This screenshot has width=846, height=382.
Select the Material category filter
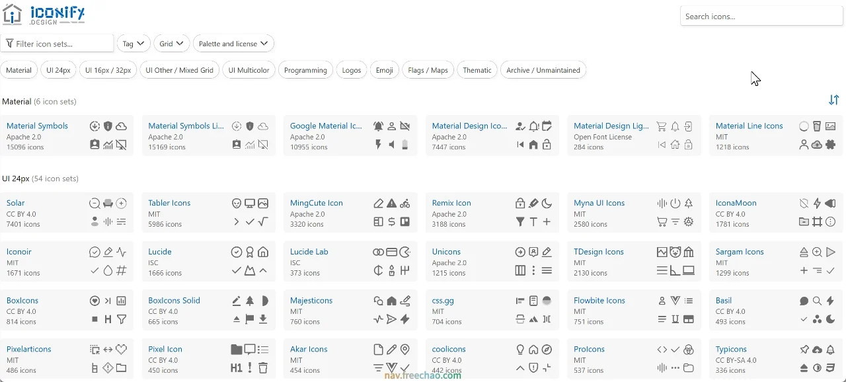[19, 70]
